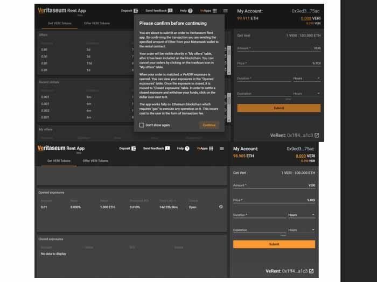Focus the Expiration field in bottom screenshot
377x282 pixels.
260,230
